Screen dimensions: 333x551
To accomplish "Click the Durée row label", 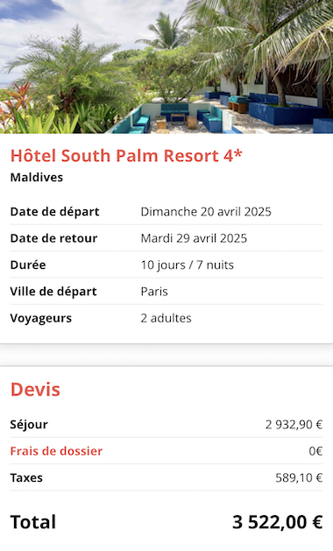I will pos(28,265).
